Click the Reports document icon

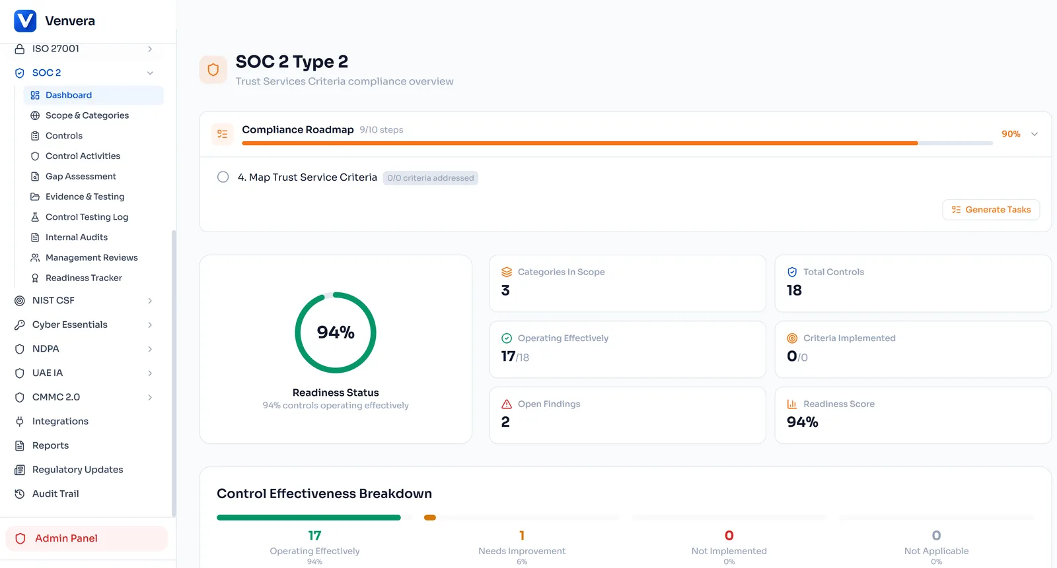tap(20, 446)
